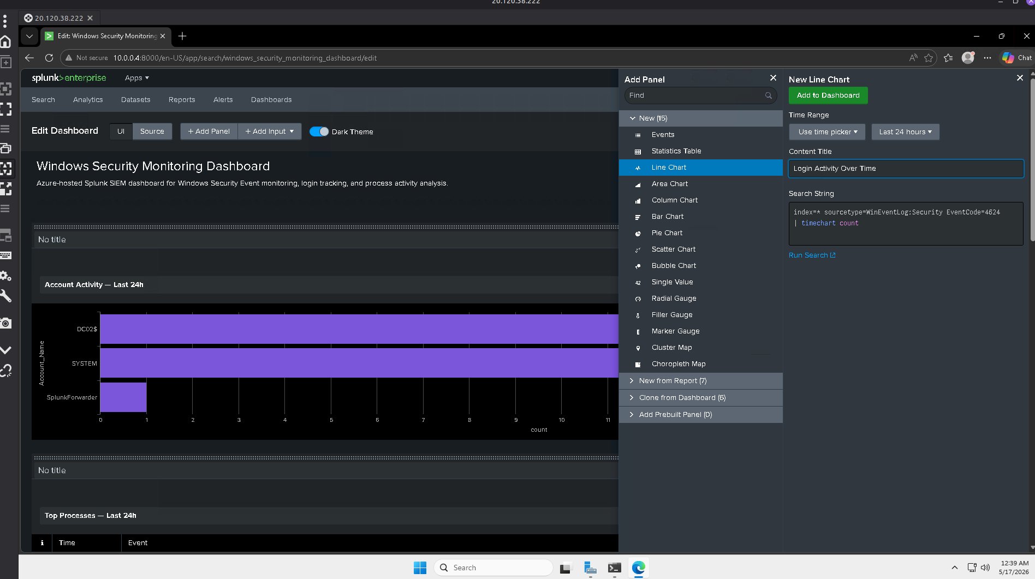Viewport: 1035px width, 579px height.
Task: Open the Apps dropdown menu
Action: pos(136,78)
